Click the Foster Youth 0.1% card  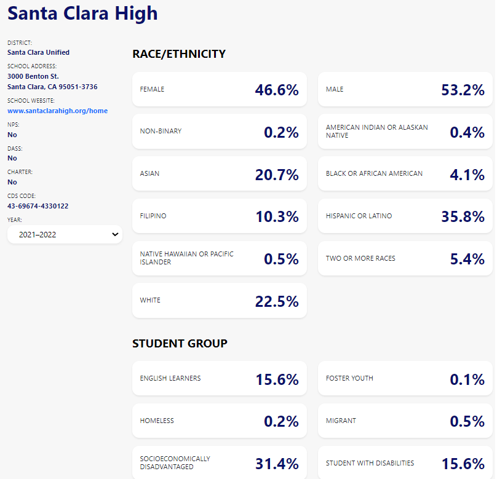click(405, 379)
